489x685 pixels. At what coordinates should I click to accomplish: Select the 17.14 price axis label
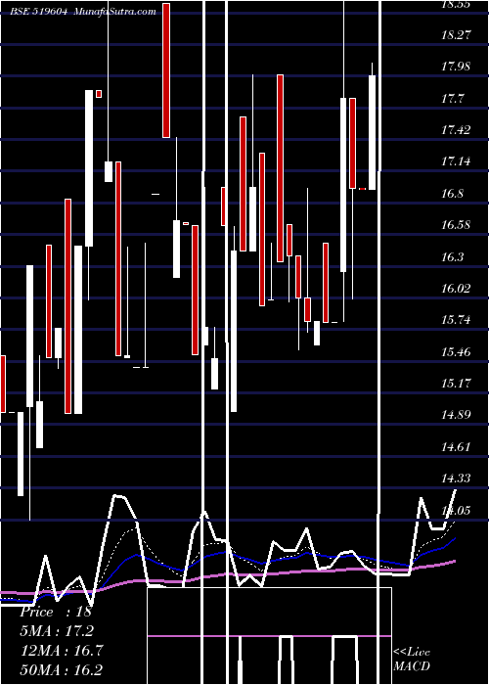point(456,162)
